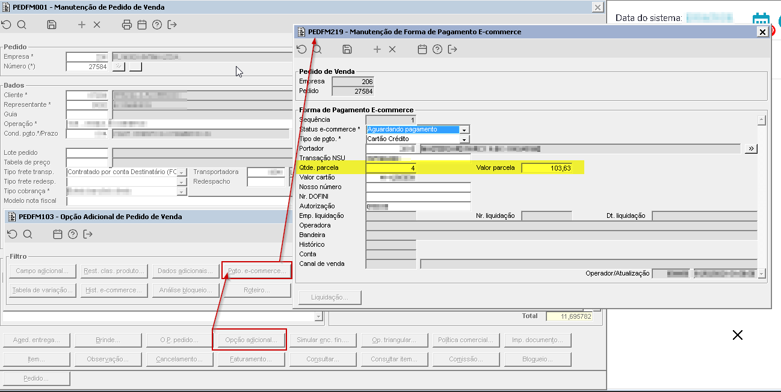Viewport: 781px width, 392px height.
Task: Click the undo icon in PEDFM219 toolbar
Action: pyautogui.click(x=301, y=49)
